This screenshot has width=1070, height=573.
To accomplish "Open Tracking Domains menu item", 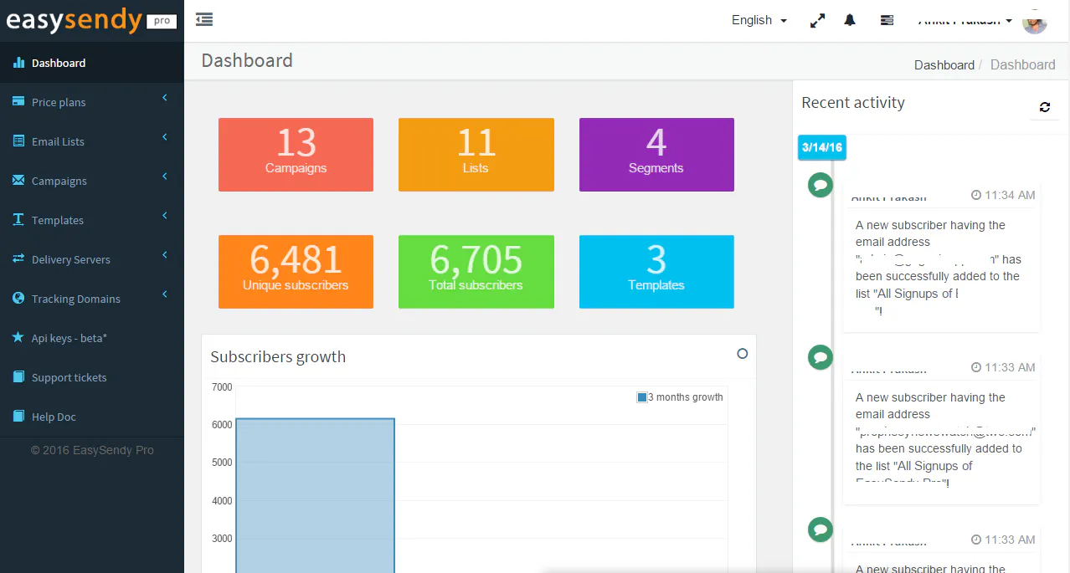I will coord(92,299).
